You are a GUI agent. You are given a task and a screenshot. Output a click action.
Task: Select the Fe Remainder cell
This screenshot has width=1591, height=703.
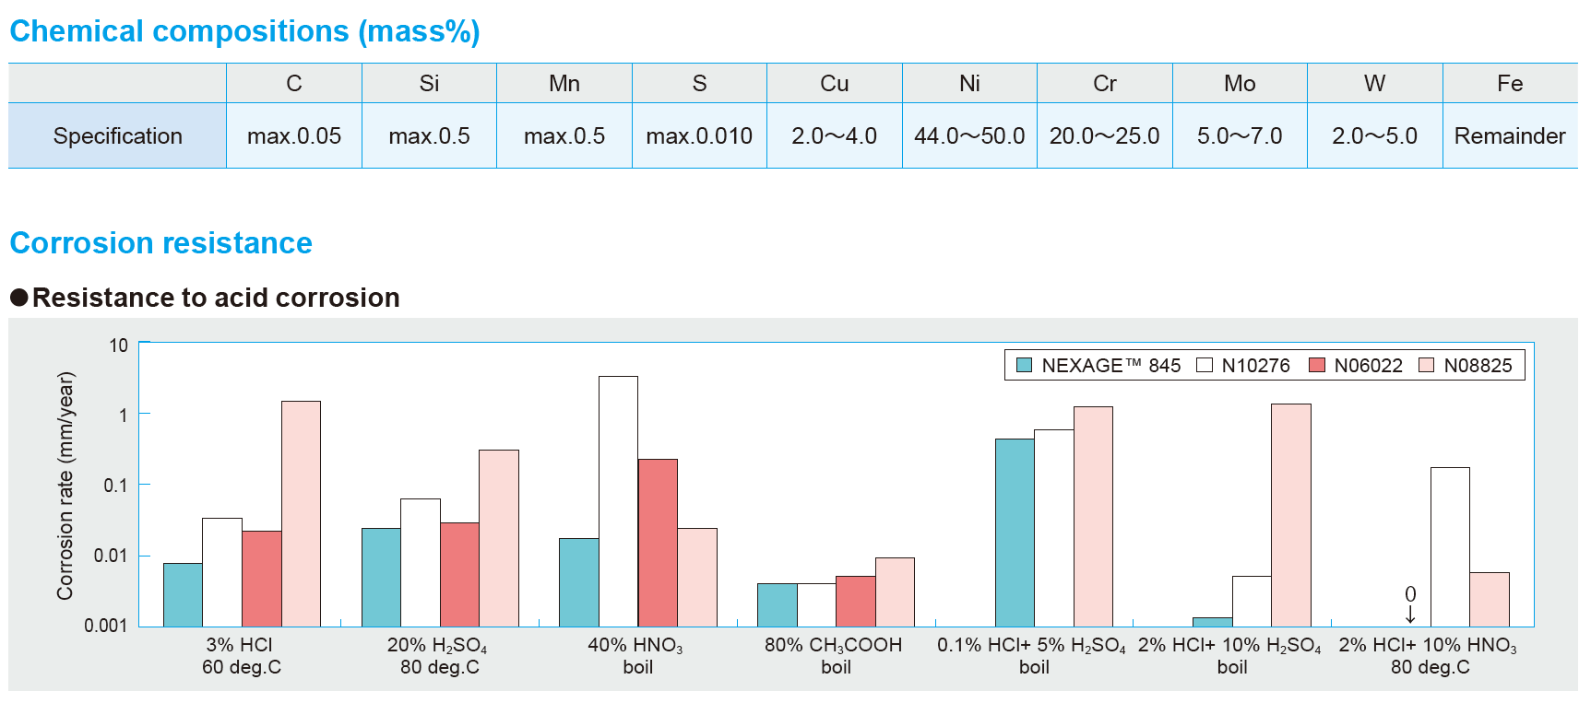[x=1510, y=136]
